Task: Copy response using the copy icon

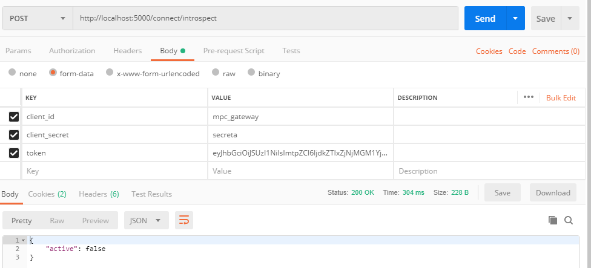Action: coord(552,221)
